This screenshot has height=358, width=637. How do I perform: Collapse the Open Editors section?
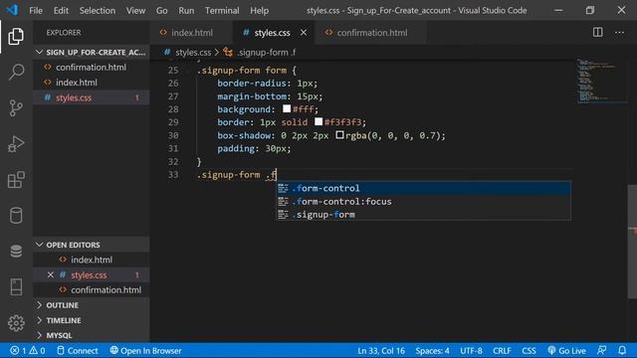91,245
